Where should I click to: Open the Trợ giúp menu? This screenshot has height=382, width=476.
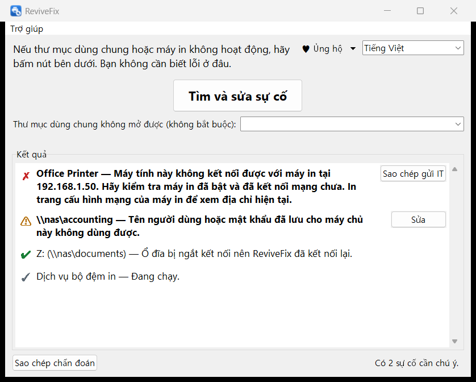[27, 29]
